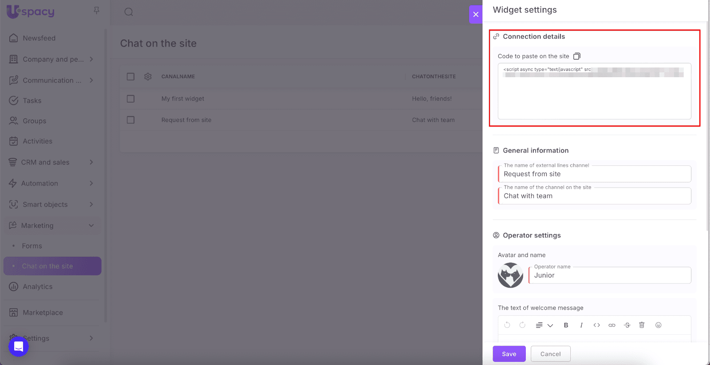The width and height of the screenshot is (710, 365).
Task: Click the site code text area
Action: coord(595,91)
